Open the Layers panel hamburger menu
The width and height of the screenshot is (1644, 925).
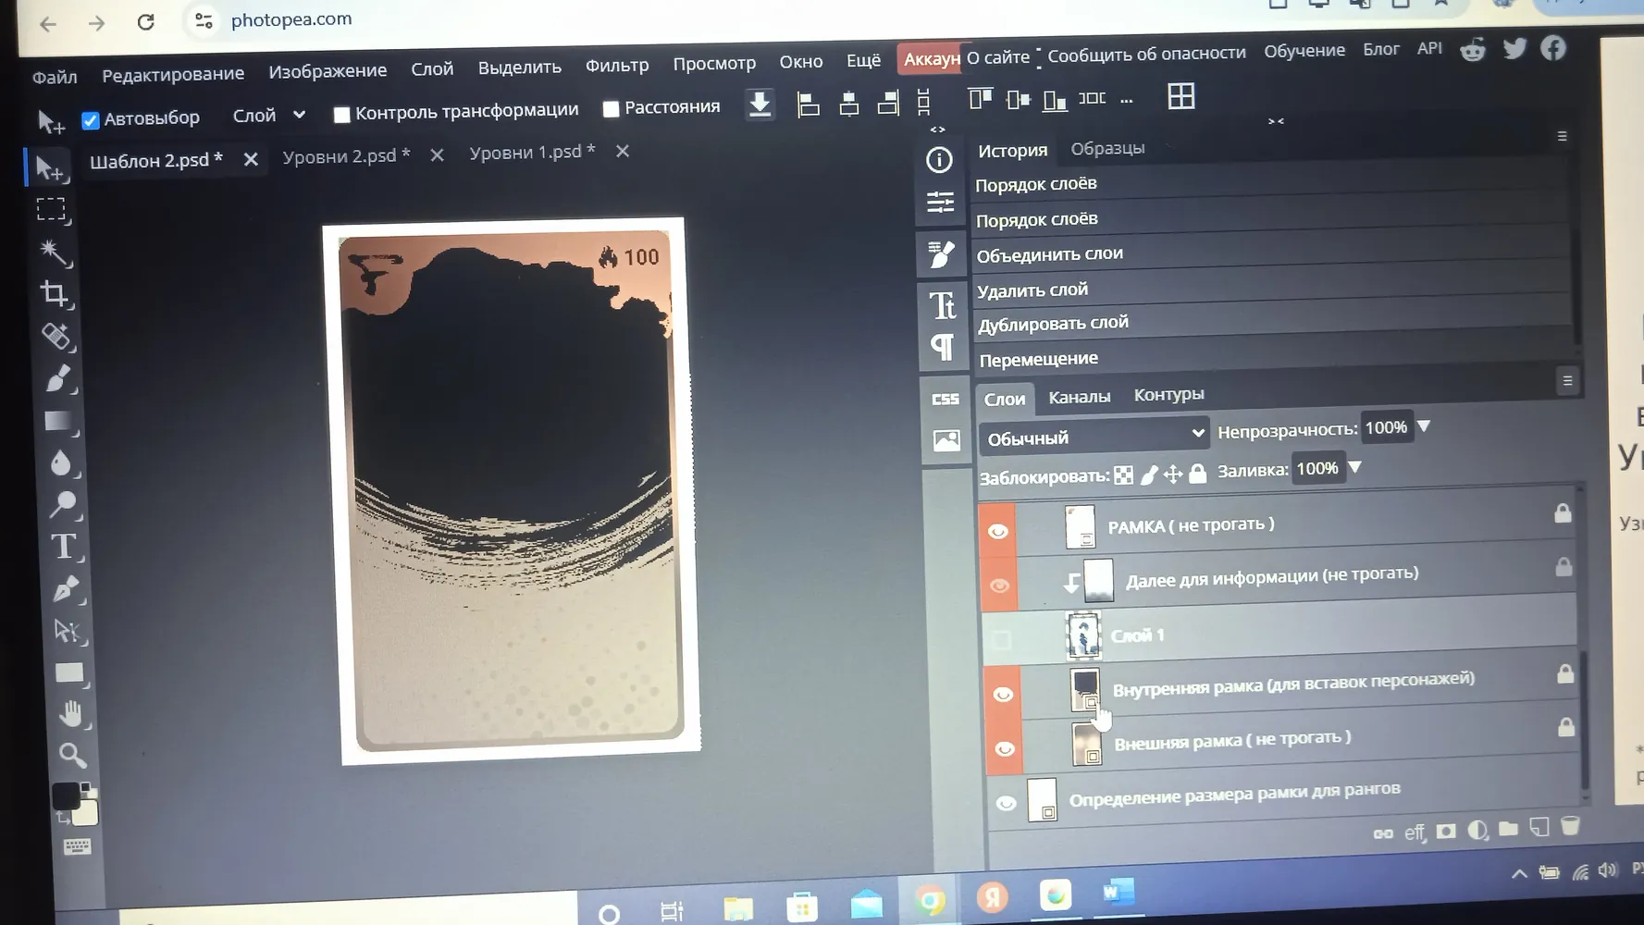[1567, 380]
